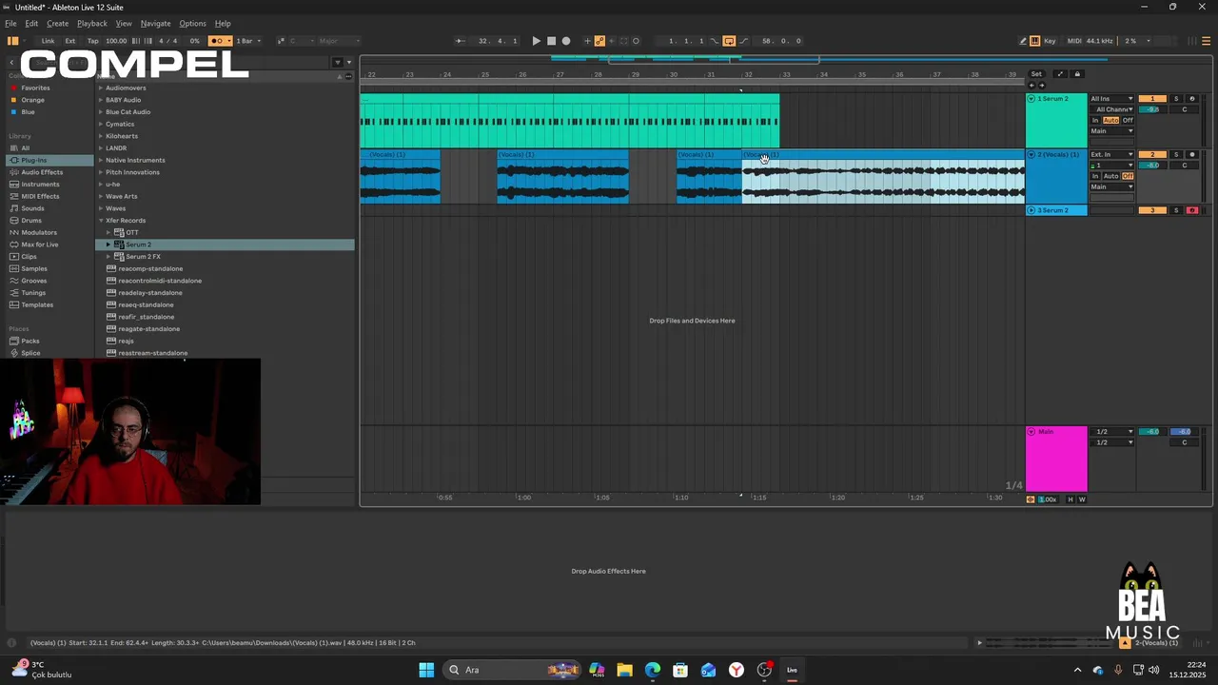Viewport: 1218px width, 685px height.
Task: Set track 2 monitor to Auto
Action: (1110, 176)
